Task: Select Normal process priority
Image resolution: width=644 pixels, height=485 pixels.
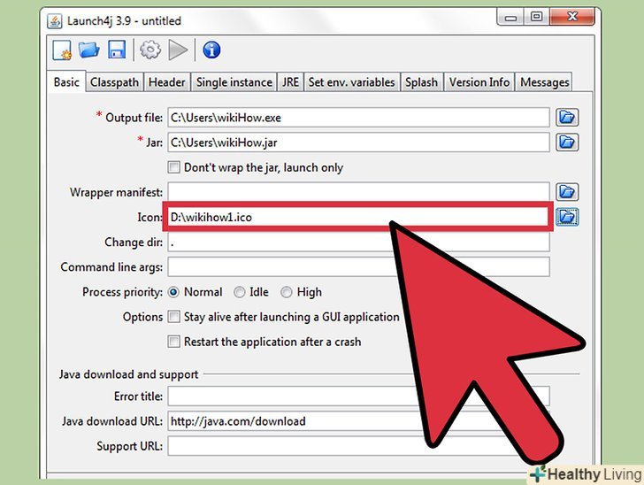Action: click(173, 292)
